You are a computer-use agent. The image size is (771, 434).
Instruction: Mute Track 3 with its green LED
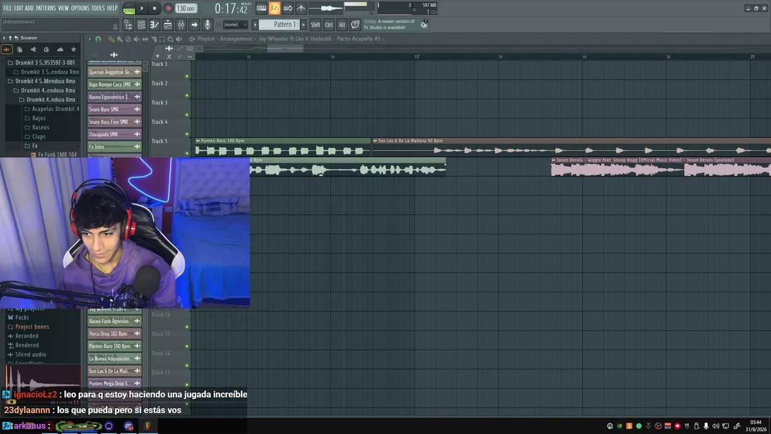coord(187,115)
